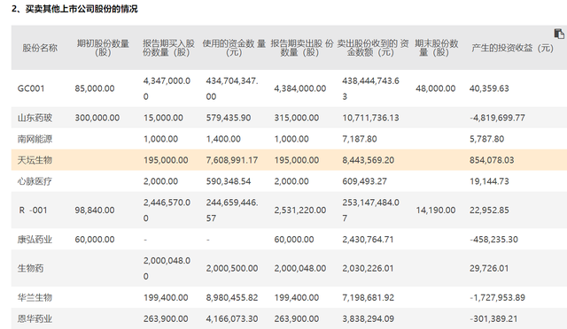Screen dimensions: 567x329
Task: Select the highlighted 天坛生物 row name
Action: pyautogui.click(x=35, y=160)
